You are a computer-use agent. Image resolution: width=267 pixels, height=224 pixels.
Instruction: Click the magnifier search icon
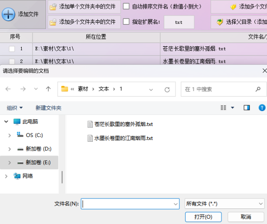pos(258,89)
